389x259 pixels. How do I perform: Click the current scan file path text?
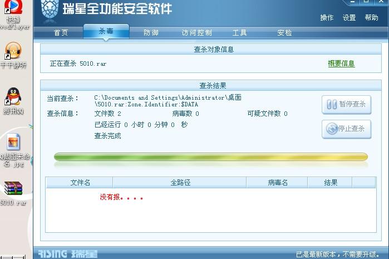click(x=168, y=101)
